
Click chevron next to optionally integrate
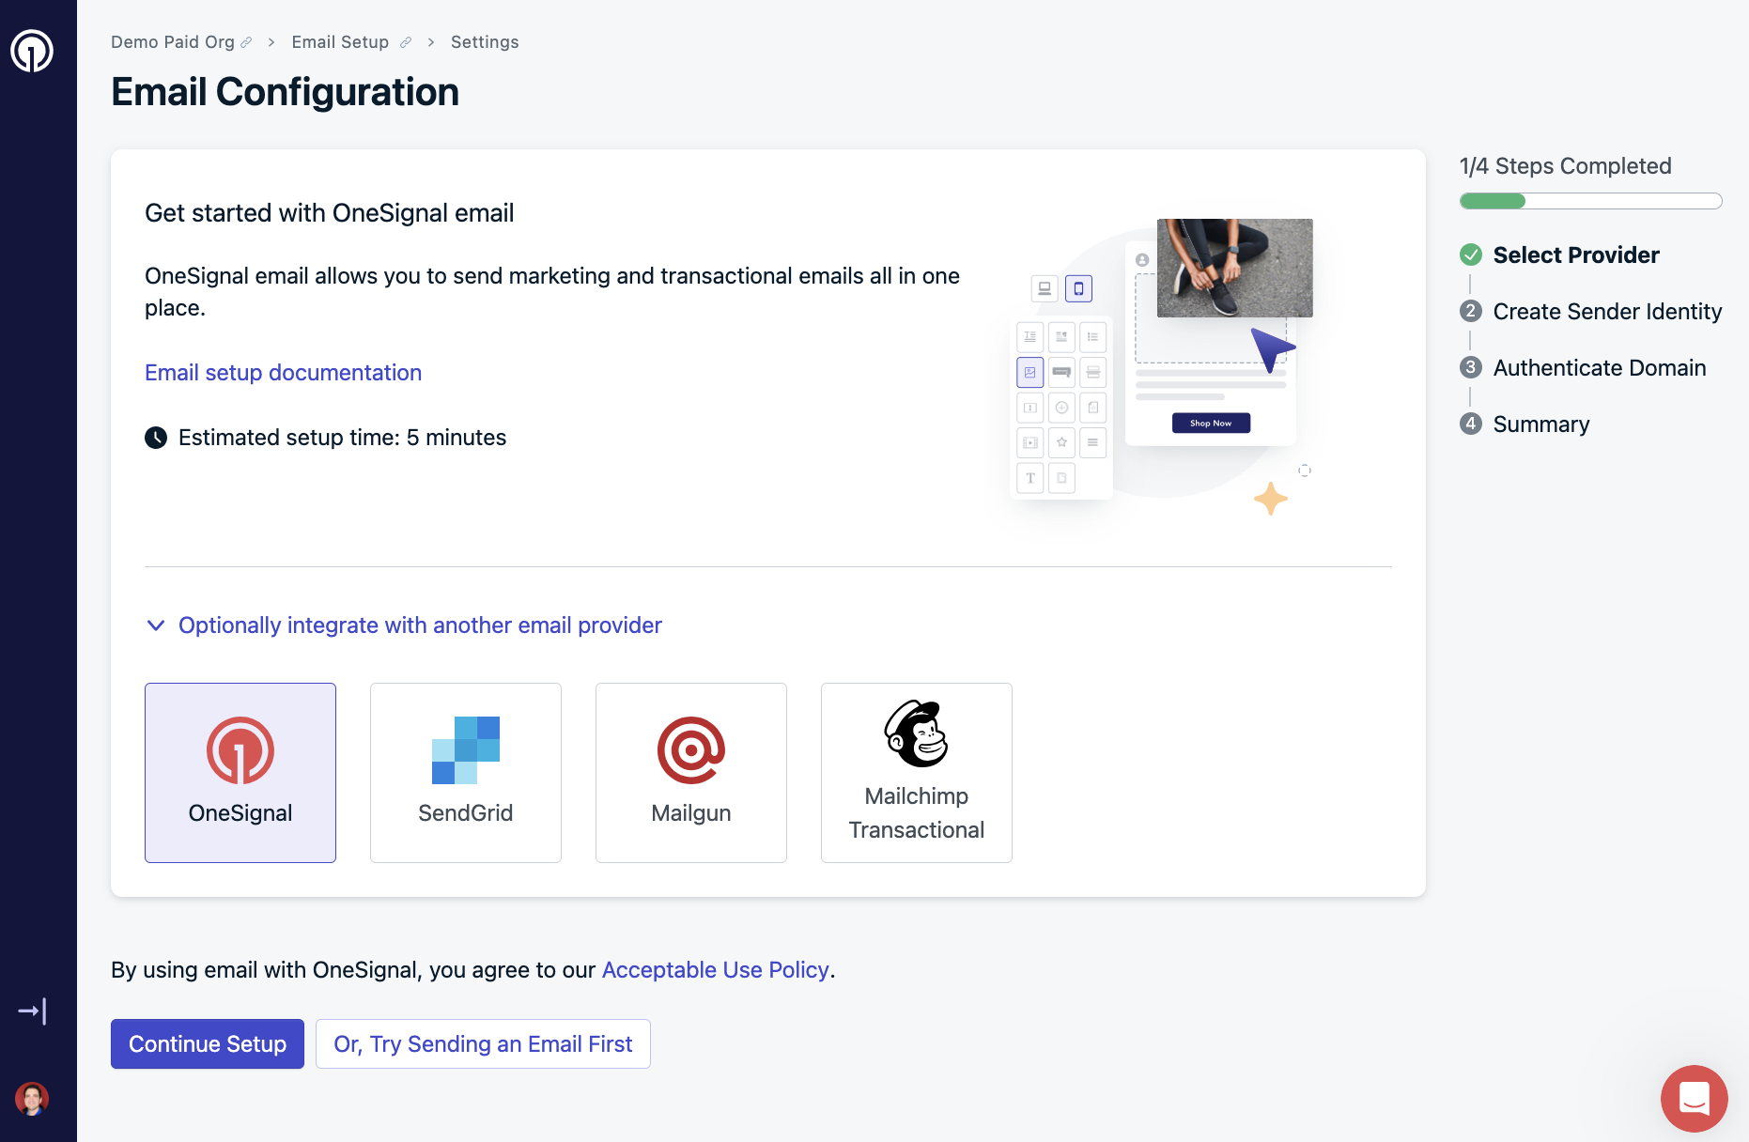[156, 625]
